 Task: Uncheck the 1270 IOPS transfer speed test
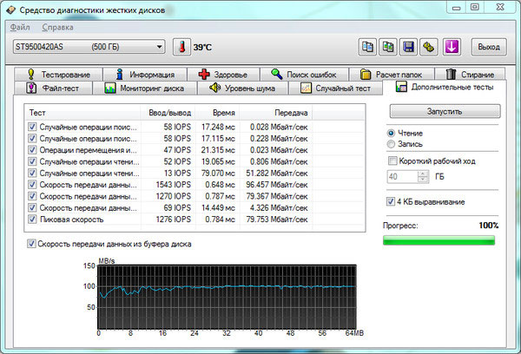click(x=32, y=196)
